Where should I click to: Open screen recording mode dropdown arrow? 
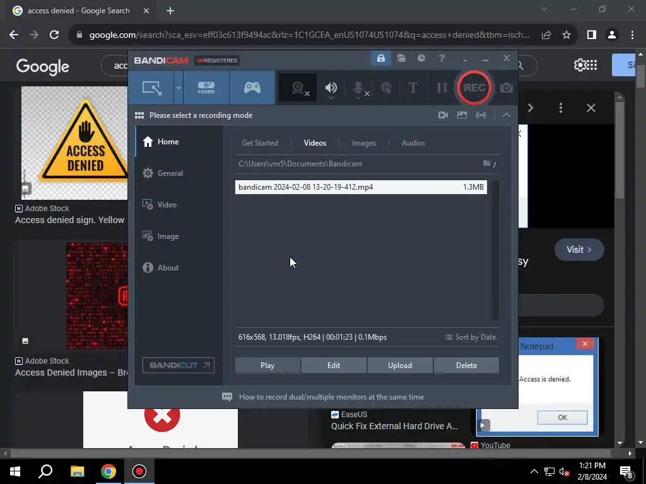point(179,88)
